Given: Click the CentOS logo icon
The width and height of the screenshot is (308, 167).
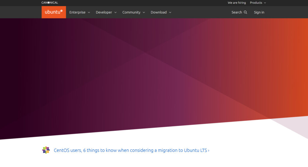Looking at the screenshot, I should point(46,150).
